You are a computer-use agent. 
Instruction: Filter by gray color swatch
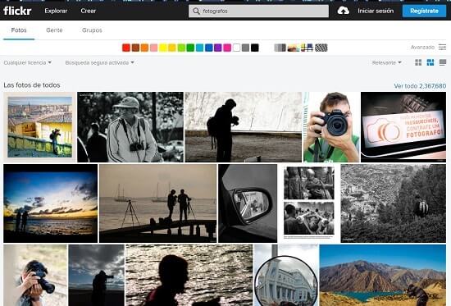tap(246, 48)
